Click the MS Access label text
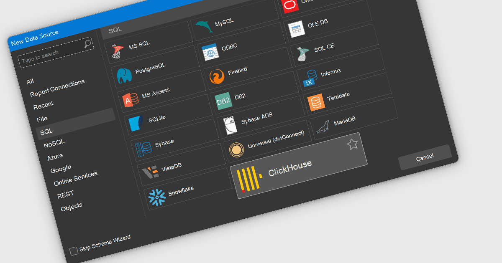 (156, 93)
